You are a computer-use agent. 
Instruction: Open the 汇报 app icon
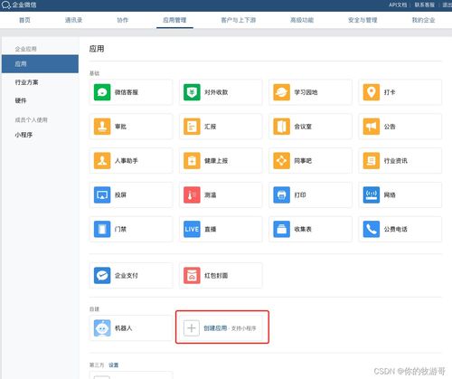(x=192, y=127)
